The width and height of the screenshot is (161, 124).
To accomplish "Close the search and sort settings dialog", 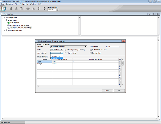I will (x=124, y=41).
